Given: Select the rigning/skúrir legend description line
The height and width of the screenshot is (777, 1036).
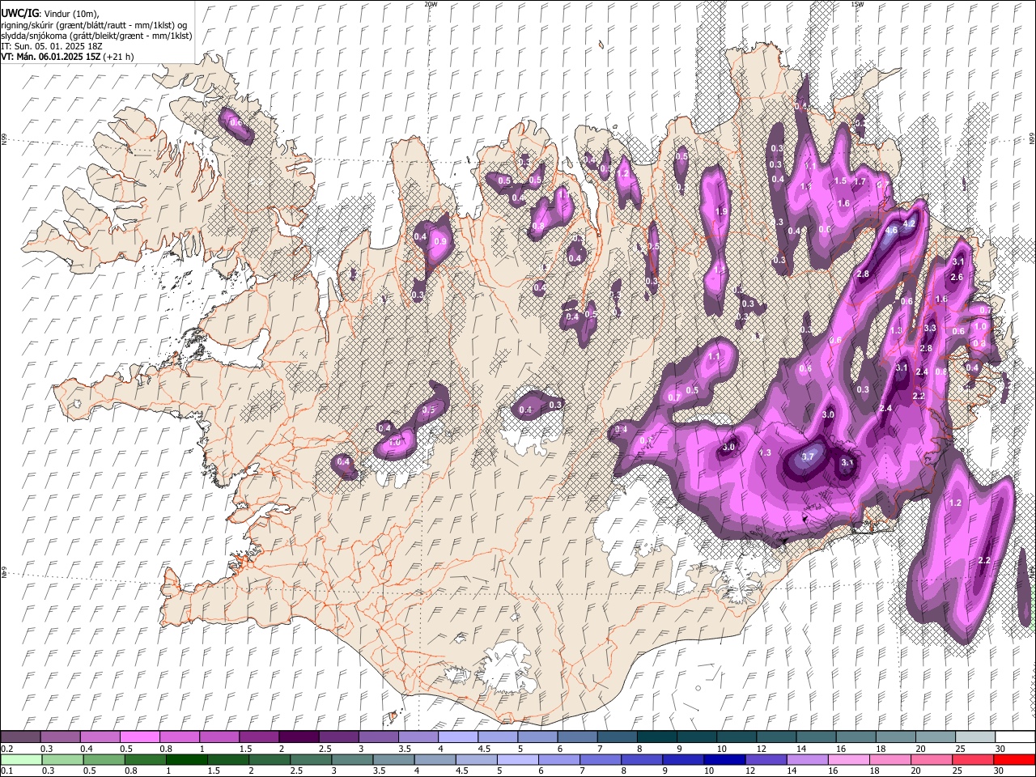Looking at the screenshot, I should [94, 25].
